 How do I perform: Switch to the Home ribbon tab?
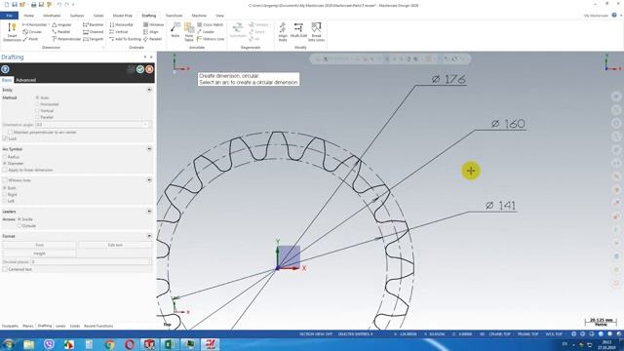pos(28,16)
